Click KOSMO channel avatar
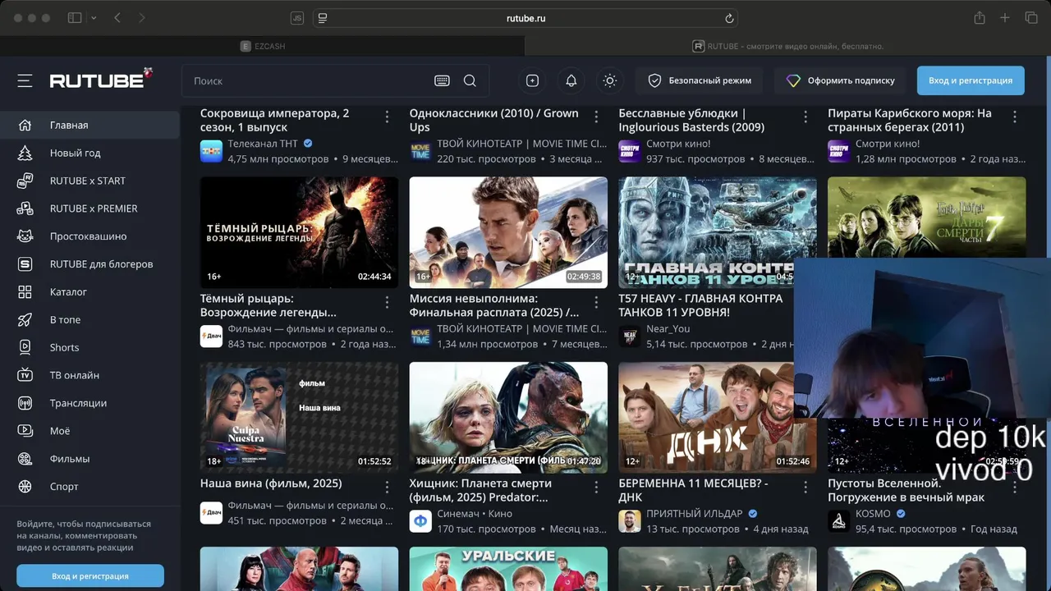Image resolution: width=1051 pixels, height=591 pixels. click(x=839, y=521)
